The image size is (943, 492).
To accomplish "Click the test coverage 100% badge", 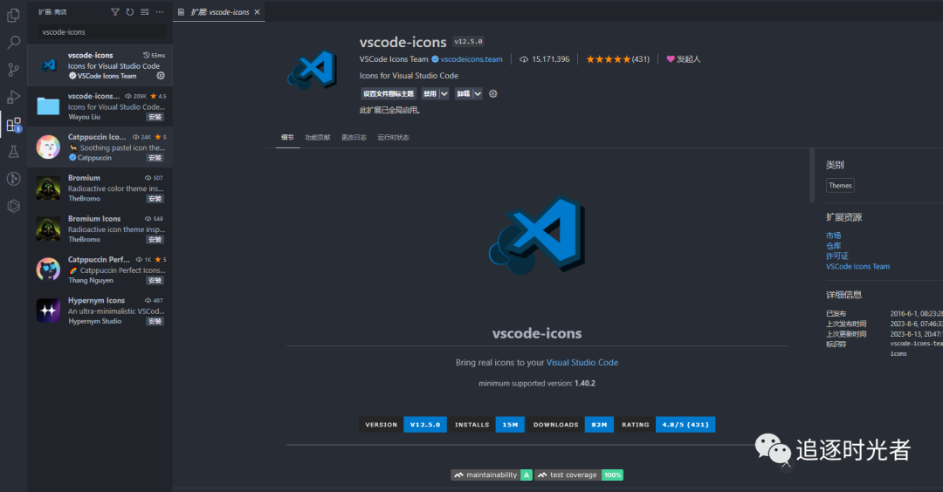I will [x=579, y=475].
